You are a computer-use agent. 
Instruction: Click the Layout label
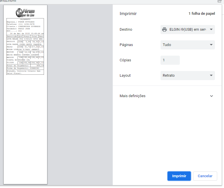click(125, 76)
